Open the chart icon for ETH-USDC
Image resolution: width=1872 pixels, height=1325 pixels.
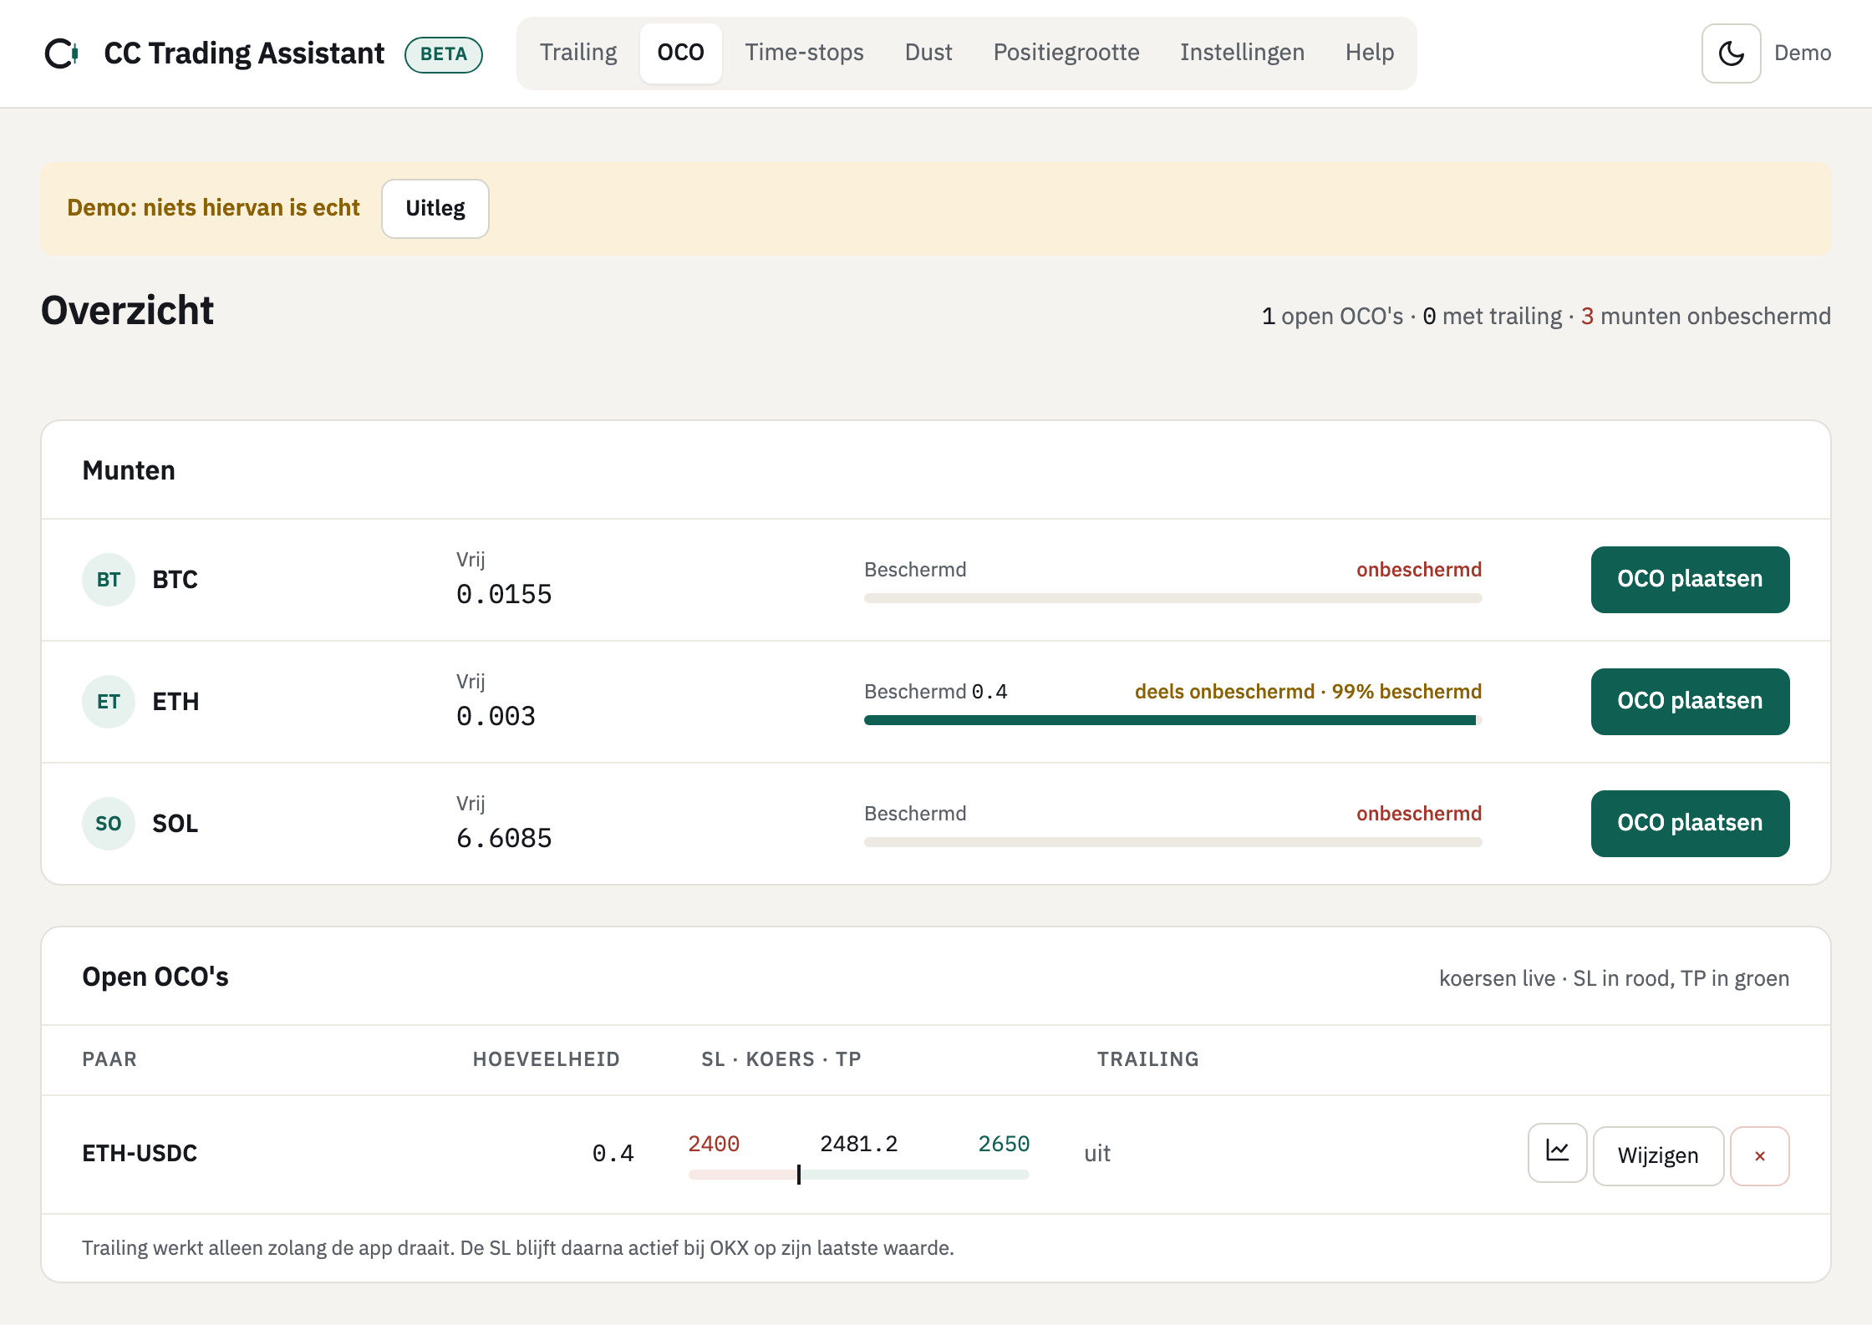pos(1557,1153)
